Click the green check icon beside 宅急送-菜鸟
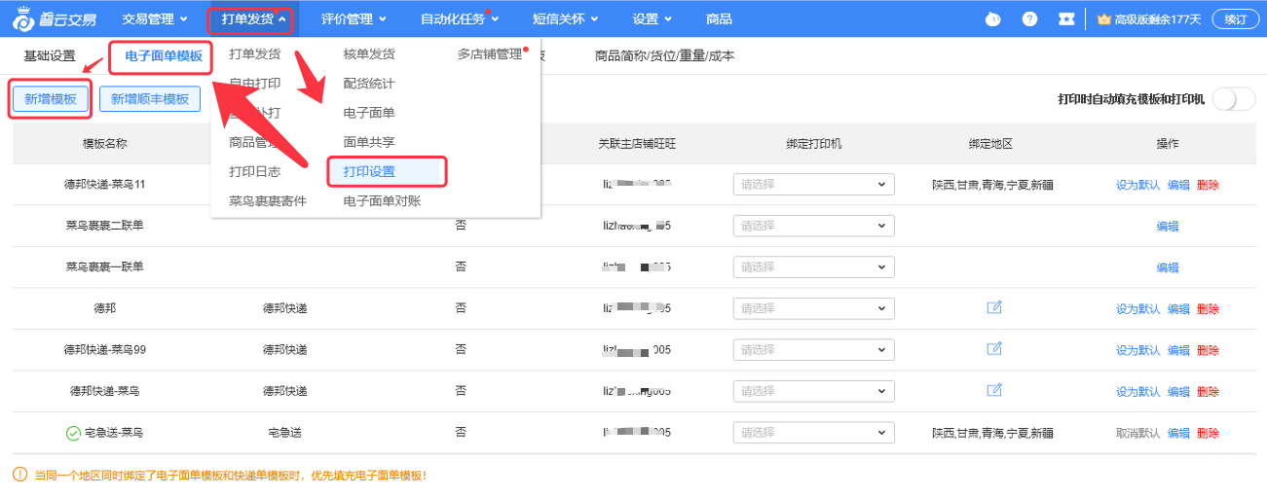Viewport: 1267px width, 496px height. click(x=73, y=433)
